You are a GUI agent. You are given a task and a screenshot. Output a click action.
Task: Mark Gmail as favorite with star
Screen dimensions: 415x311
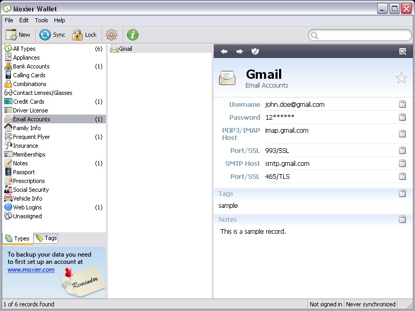[x=401, y=78]
